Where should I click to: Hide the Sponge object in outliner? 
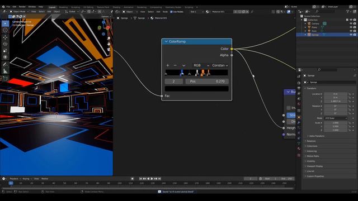(x=351, y=35)
